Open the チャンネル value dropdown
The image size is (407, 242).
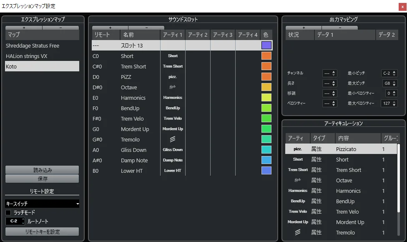[329, 73]
